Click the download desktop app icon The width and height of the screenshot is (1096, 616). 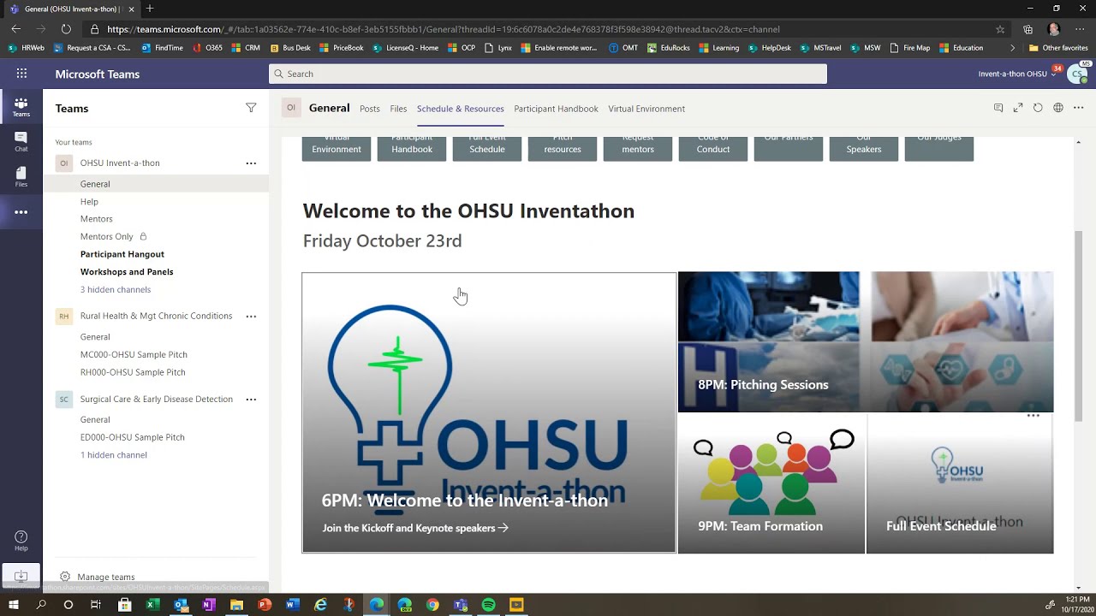point(21,577)
